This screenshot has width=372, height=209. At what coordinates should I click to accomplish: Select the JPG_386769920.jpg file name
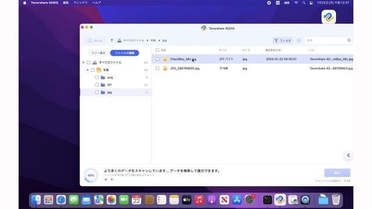point(185,69)
